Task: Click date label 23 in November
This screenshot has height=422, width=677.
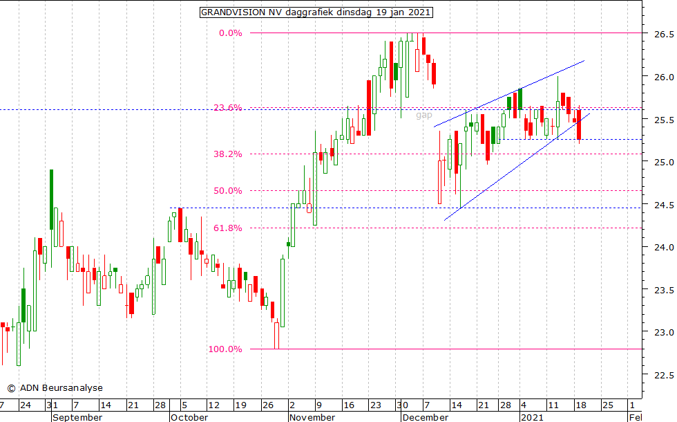Action: coord(376,405)
